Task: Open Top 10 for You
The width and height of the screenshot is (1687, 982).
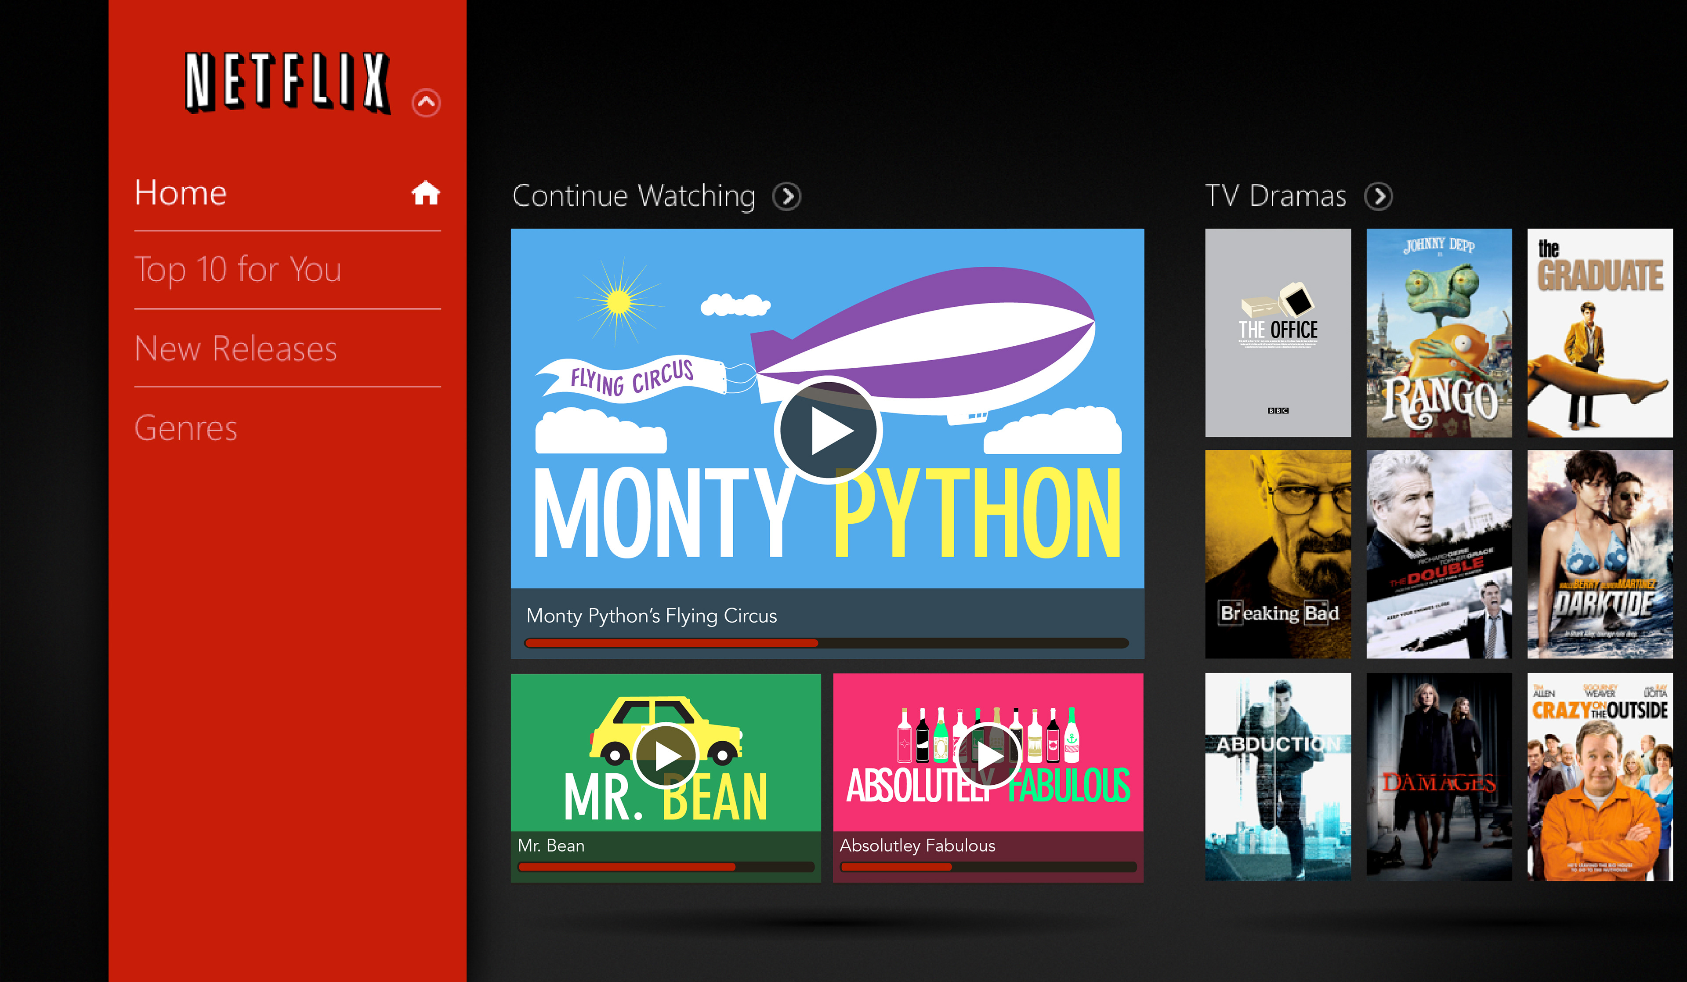Action: 238,270
